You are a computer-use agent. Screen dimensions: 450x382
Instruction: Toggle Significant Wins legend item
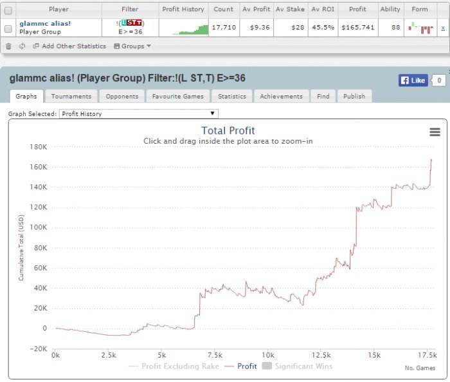tap(297, 367)
